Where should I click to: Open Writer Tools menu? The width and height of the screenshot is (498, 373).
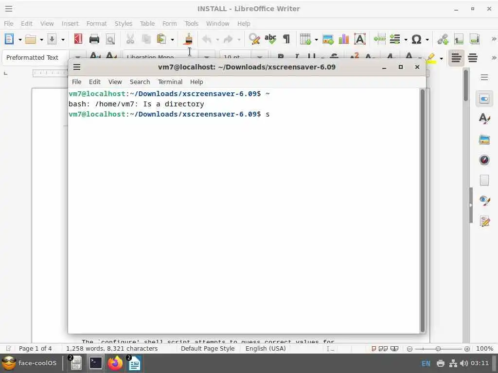[x=192, y=23]
